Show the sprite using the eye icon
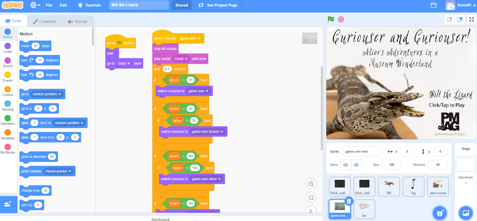Image resolution: width=477 pixels, height=221 pixels. pos(346,165)
